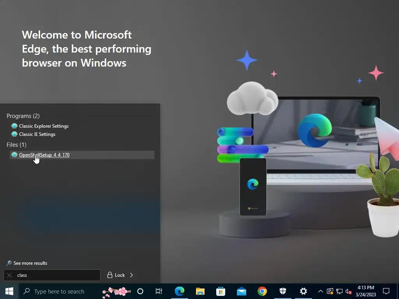Show hidden system tray icons
The width and height of the screenshot is (399, 299).
coord(321,291)
